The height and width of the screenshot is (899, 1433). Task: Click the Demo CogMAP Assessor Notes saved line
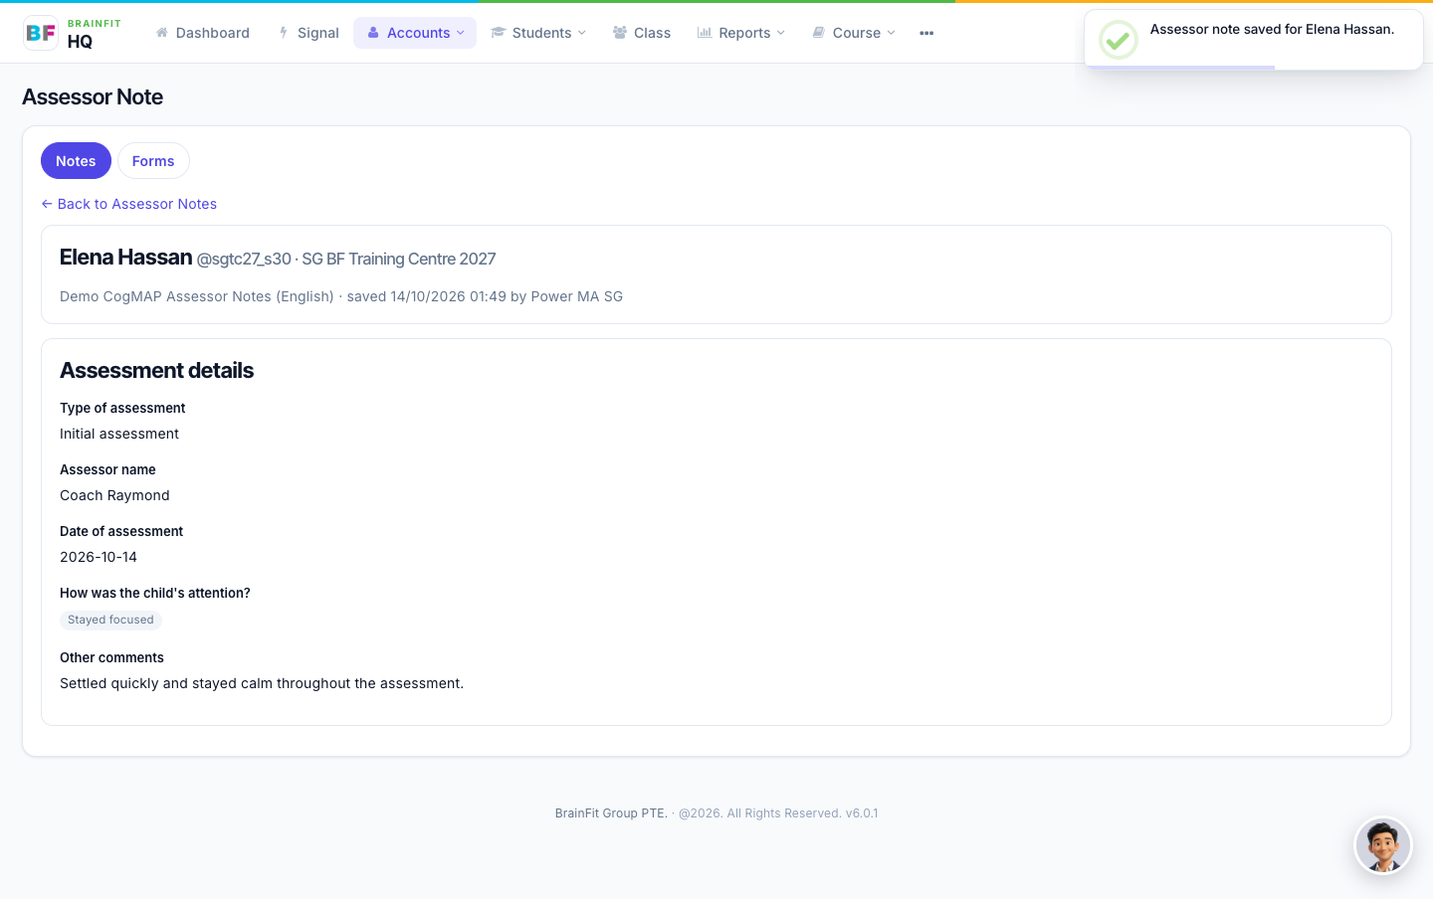341,296
